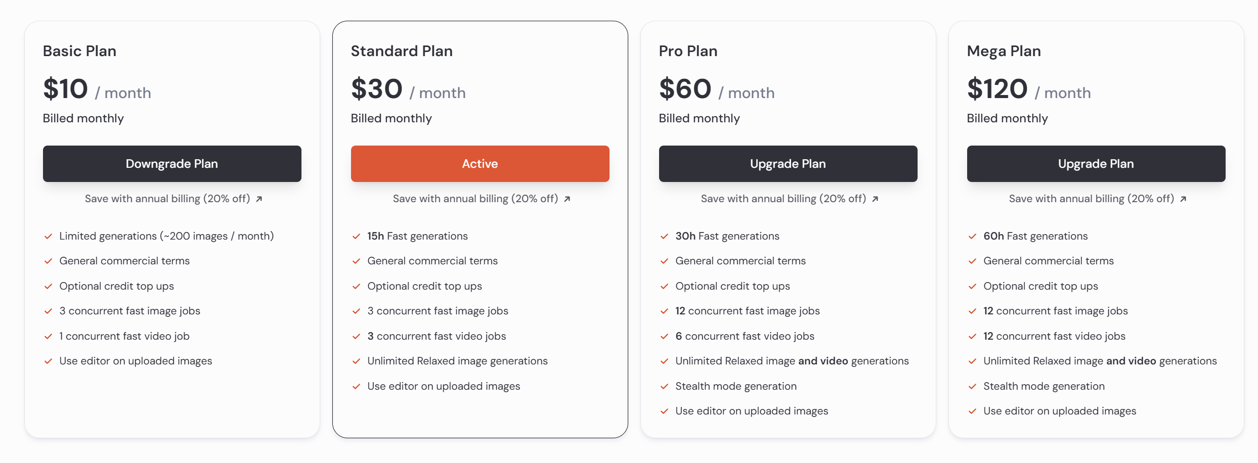
Task: Open annual billing savings link on Basic Plan
Action: pyautogui.click(x=173, y=199)
